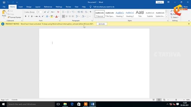Image resolution: width=191 pixels, height=107 pixels.
Task: Click Increase Font Size icon
Action: point(45,12)
